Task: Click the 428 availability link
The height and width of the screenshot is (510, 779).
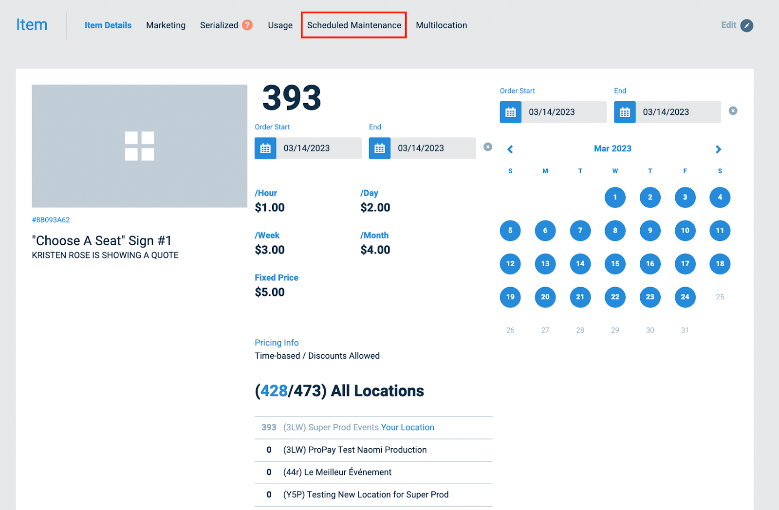Action: (273, 390)
